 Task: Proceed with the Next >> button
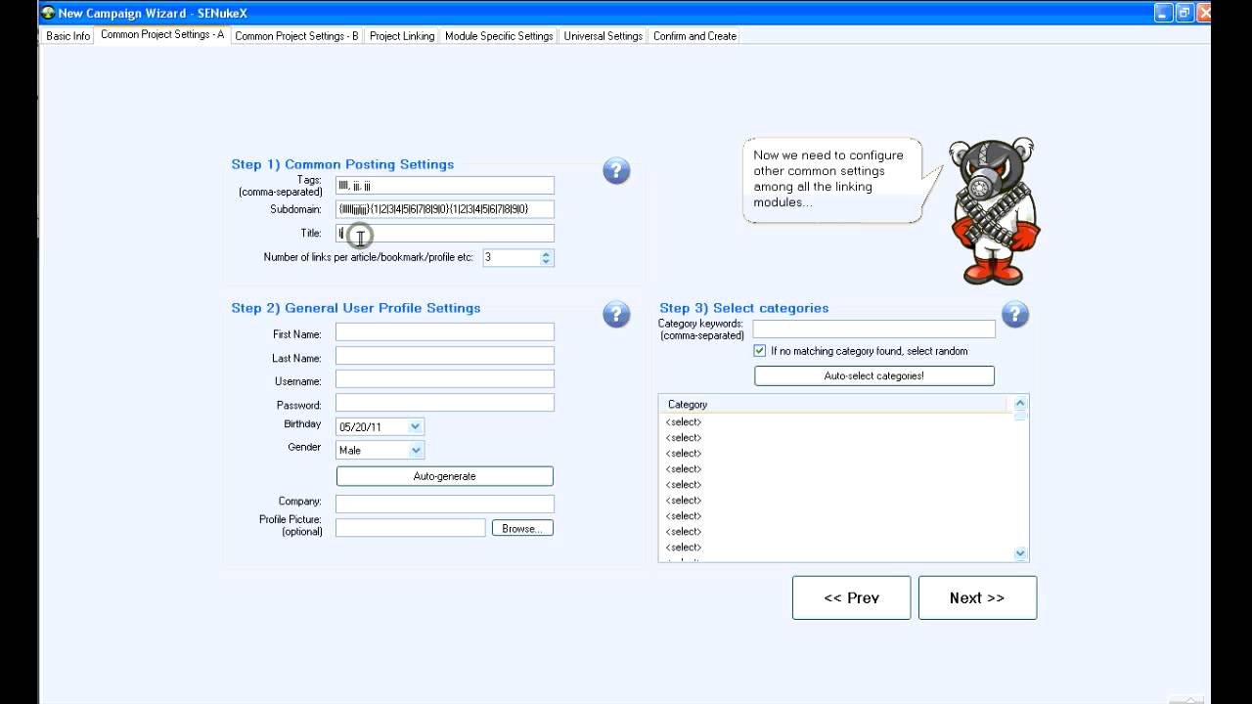[x=977, y=597]
